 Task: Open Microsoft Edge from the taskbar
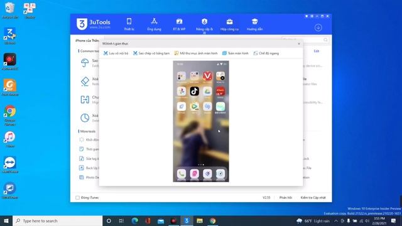pyautogui.click(x=135, y=221)
